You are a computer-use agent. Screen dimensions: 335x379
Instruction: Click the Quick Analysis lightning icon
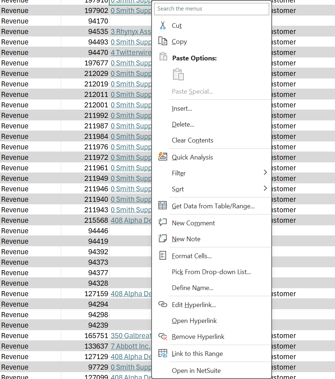point(163,157)
